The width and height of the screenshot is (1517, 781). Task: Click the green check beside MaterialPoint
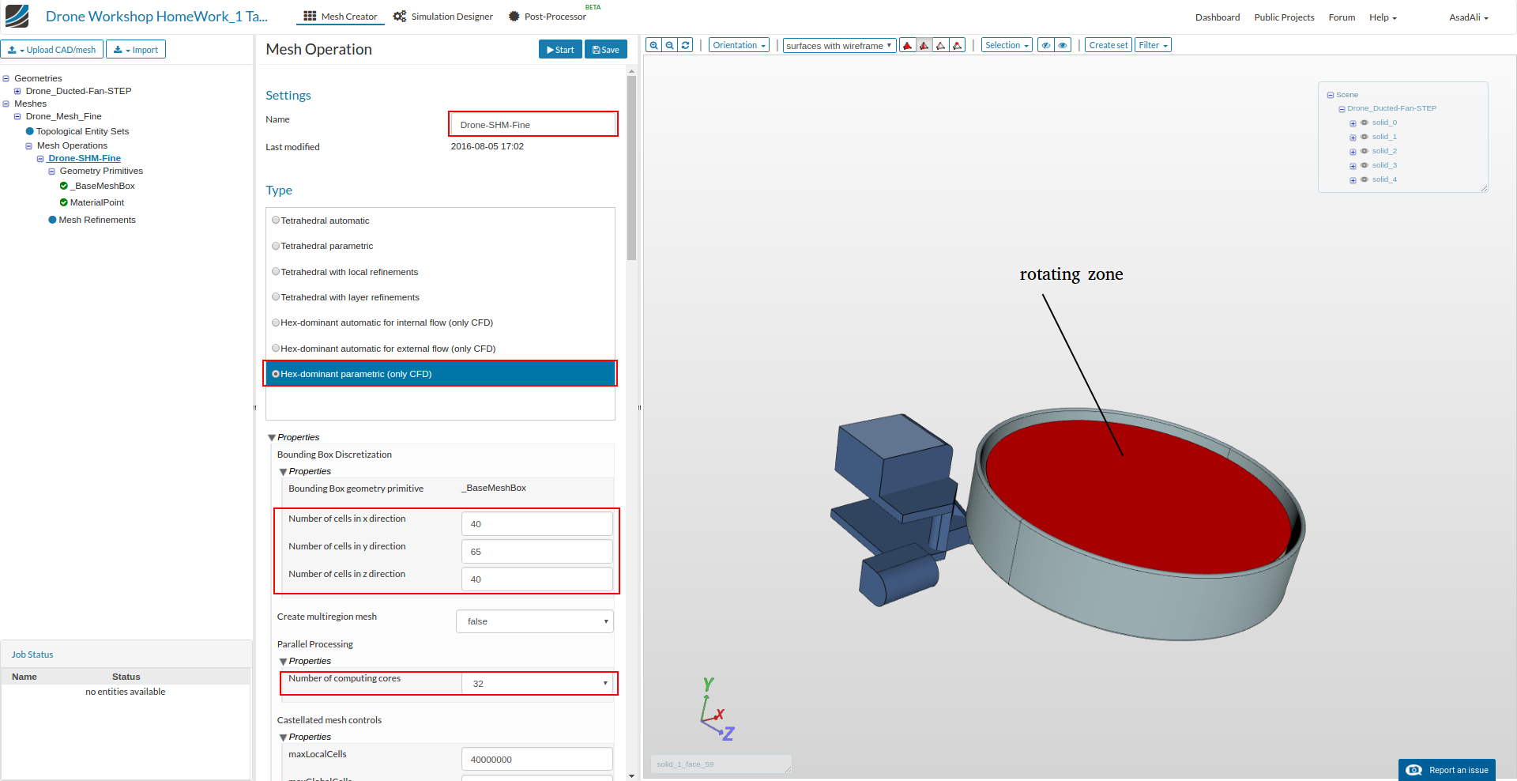(64, 202)
